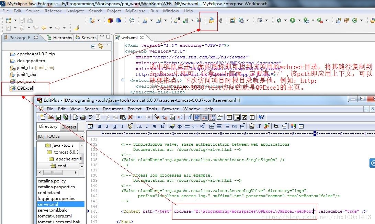Click red X Delete icon in EditPlus
The image size is (375, 224).
point(130,117)
